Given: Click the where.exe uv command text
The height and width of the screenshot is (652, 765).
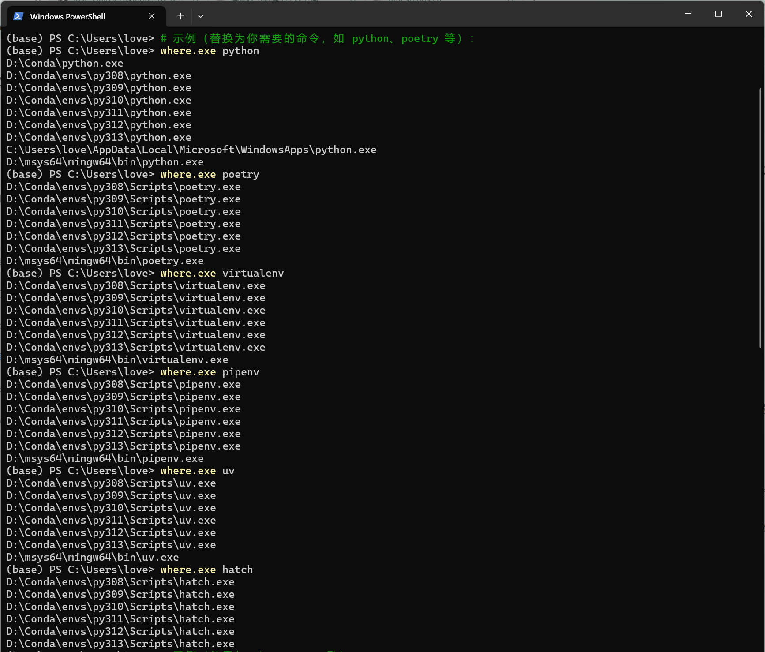Looking at the screenshot, I should pyautogui.click(x=196, y=471).
